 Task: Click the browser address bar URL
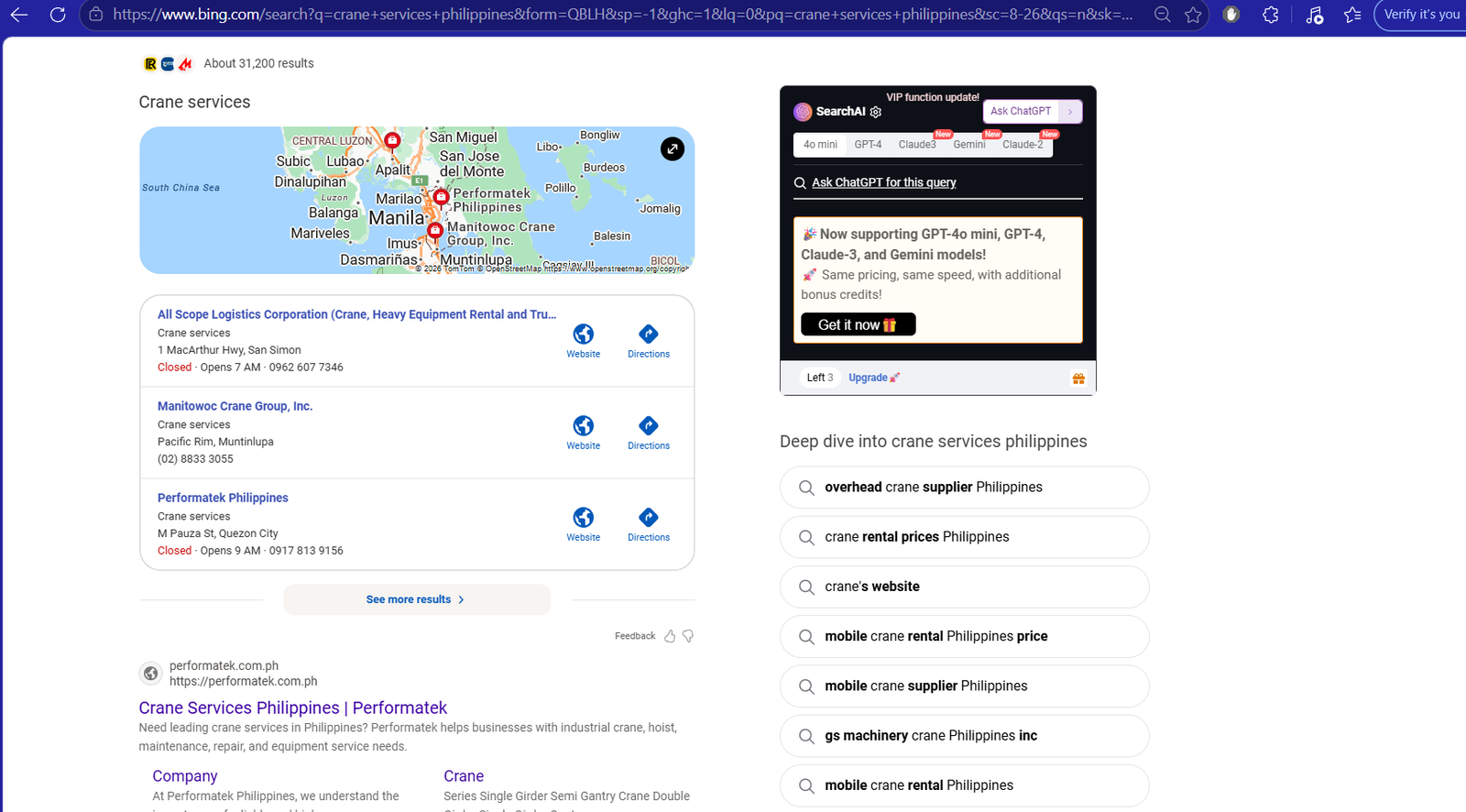622,15
